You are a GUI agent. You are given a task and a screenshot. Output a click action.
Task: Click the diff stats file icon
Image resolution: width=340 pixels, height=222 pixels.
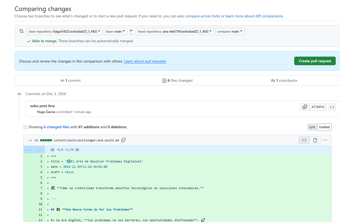click(25, 127)
